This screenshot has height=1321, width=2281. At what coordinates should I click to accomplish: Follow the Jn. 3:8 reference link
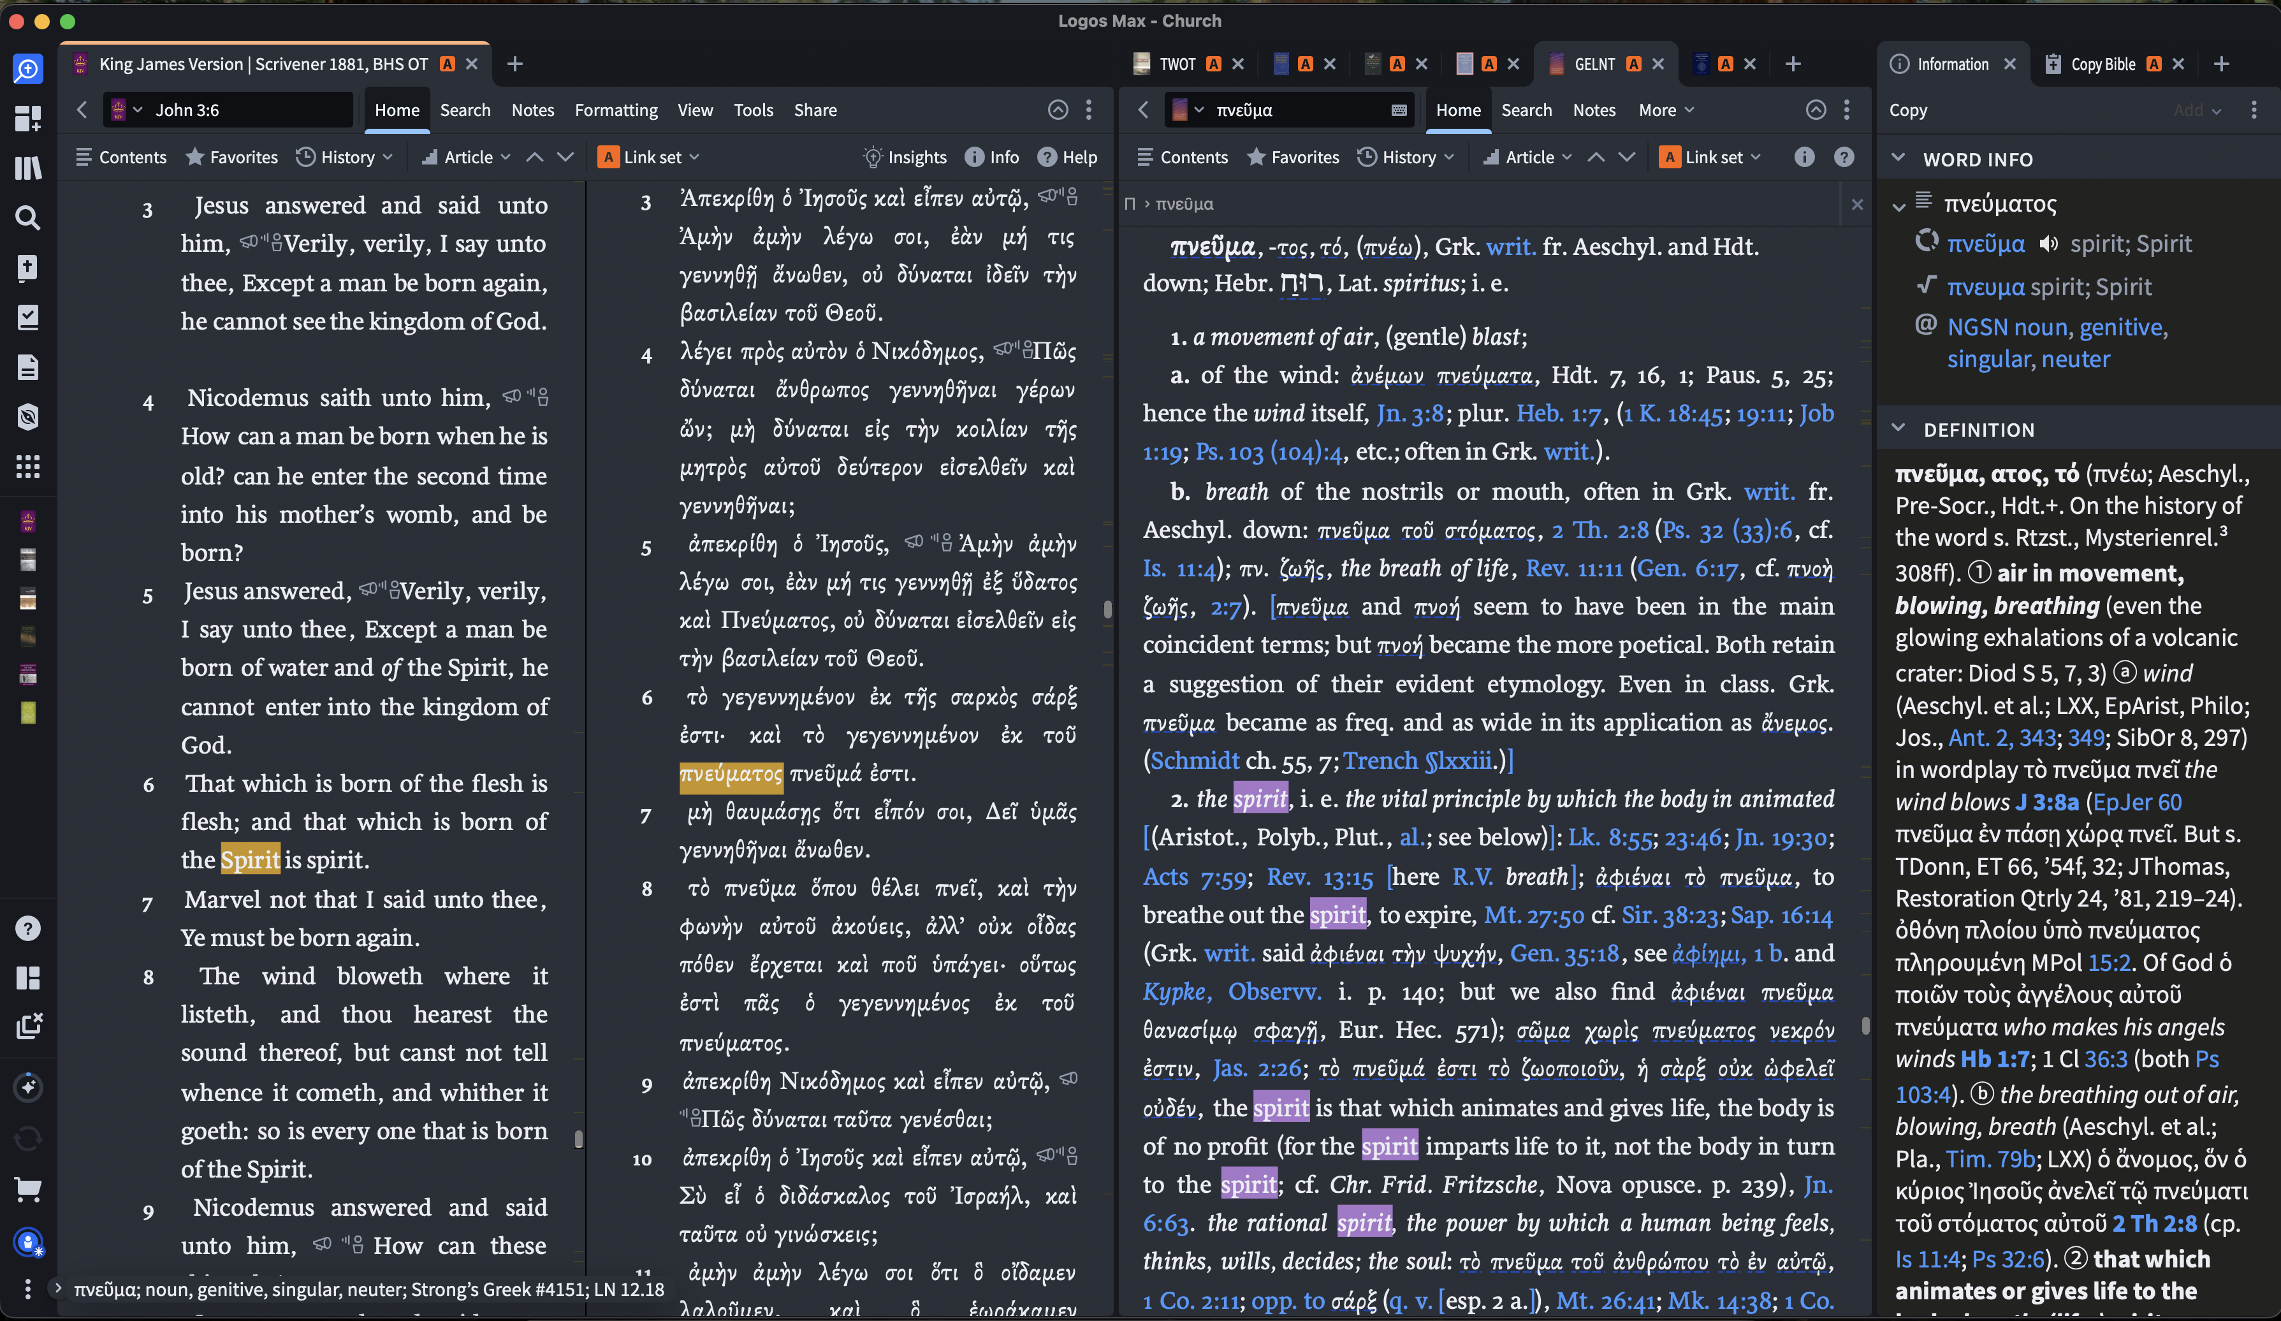(1410, 414)
